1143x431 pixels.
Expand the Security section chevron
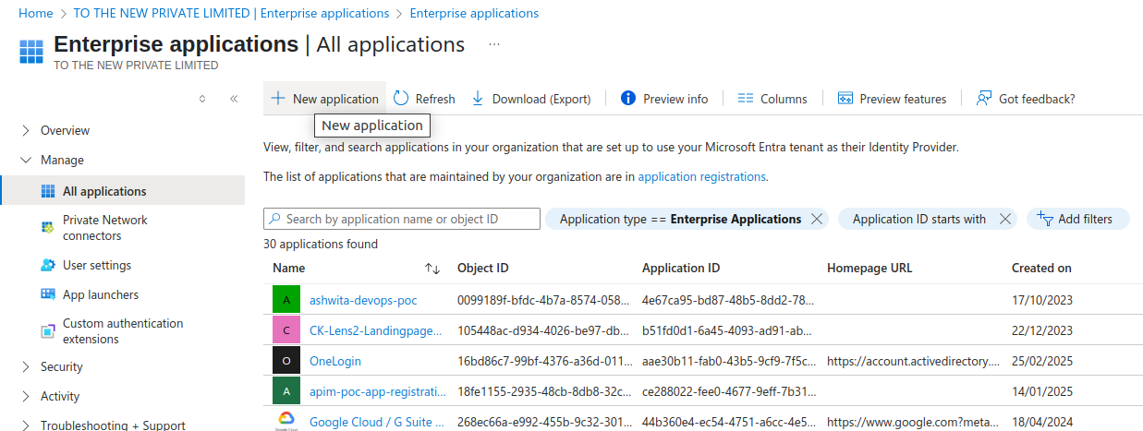coord(26,366)
